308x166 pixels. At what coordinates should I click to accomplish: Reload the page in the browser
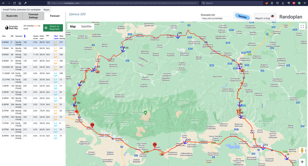click(x=14, y=3)
